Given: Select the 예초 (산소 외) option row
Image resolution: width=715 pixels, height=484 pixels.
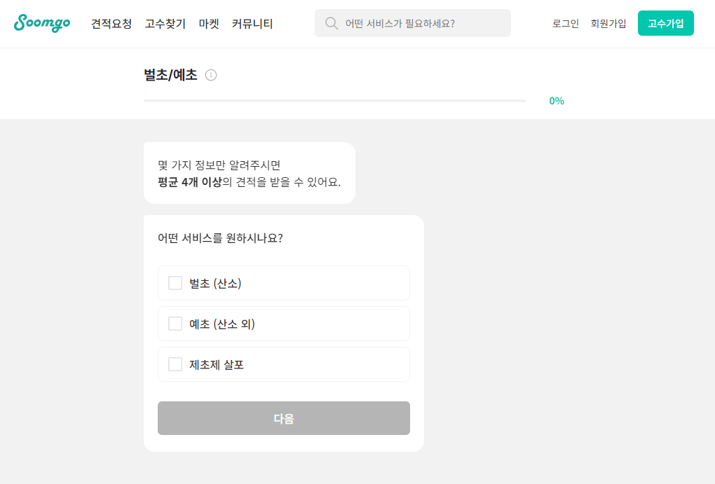Looking at the screenshot, I should point(283,324).
